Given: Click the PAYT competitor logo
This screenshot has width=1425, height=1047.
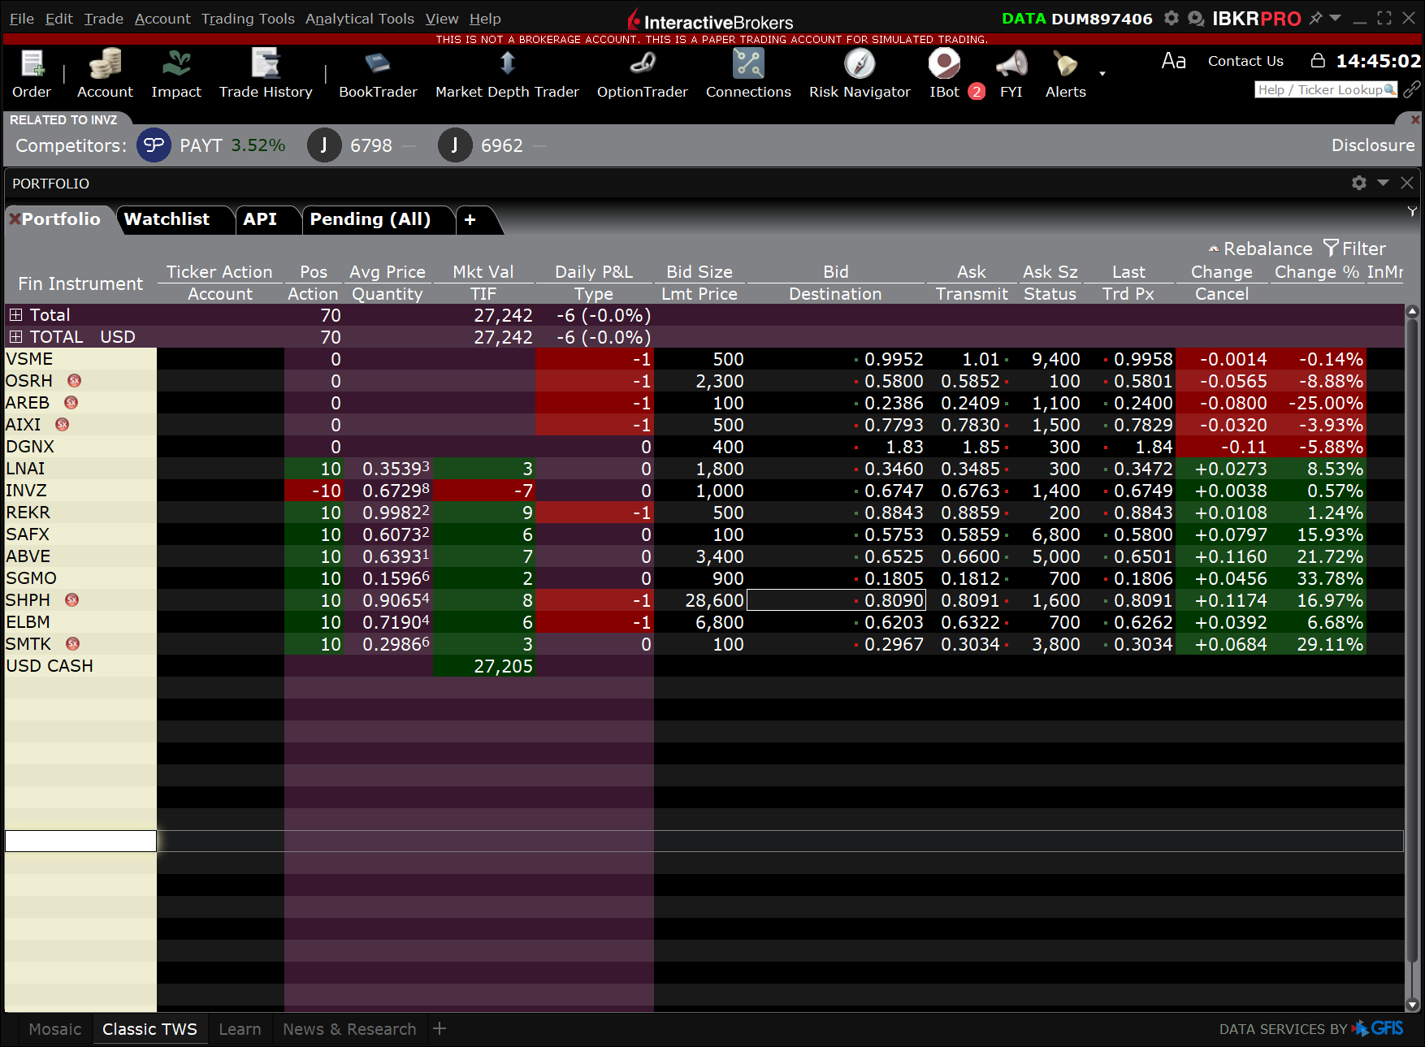Looking at the screenshot, I should pyautogui.click(x=154, y=145).
